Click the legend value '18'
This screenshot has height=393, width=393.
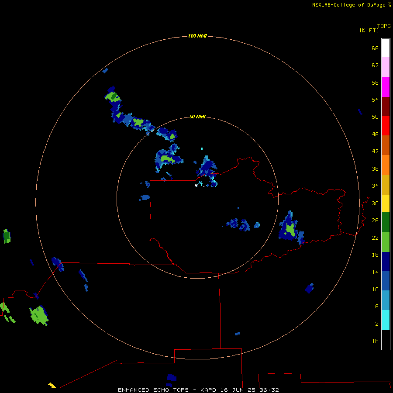[375, 255]
